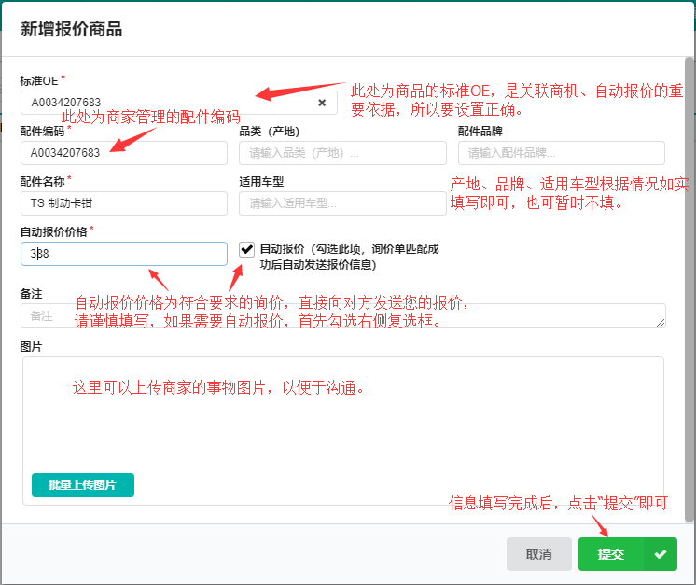Clear the 标准OE field with the × icon
Viewport: 696px width, 585px height.
coord(322,103)
